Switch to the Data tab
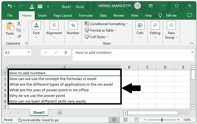The height and width of the screenshot is (124, 197). pyautogui.click(x=103, y=15)
